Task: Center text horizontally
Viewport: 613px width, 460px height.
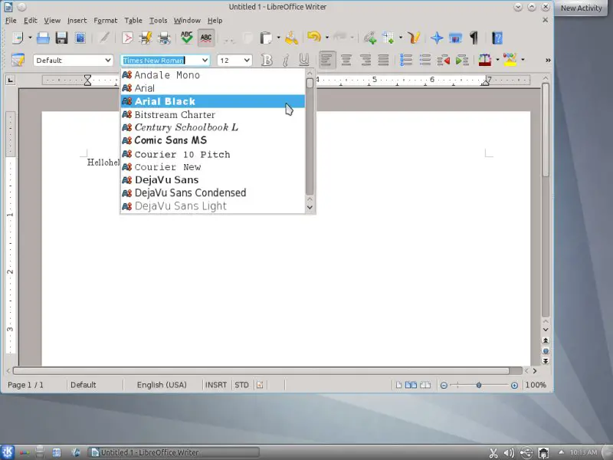Action: click(346, 61)
